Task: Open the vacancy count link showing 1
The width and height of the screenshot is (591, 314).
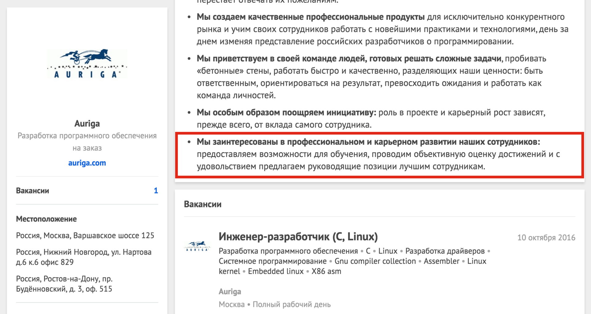Action: (x=156, y=190)
